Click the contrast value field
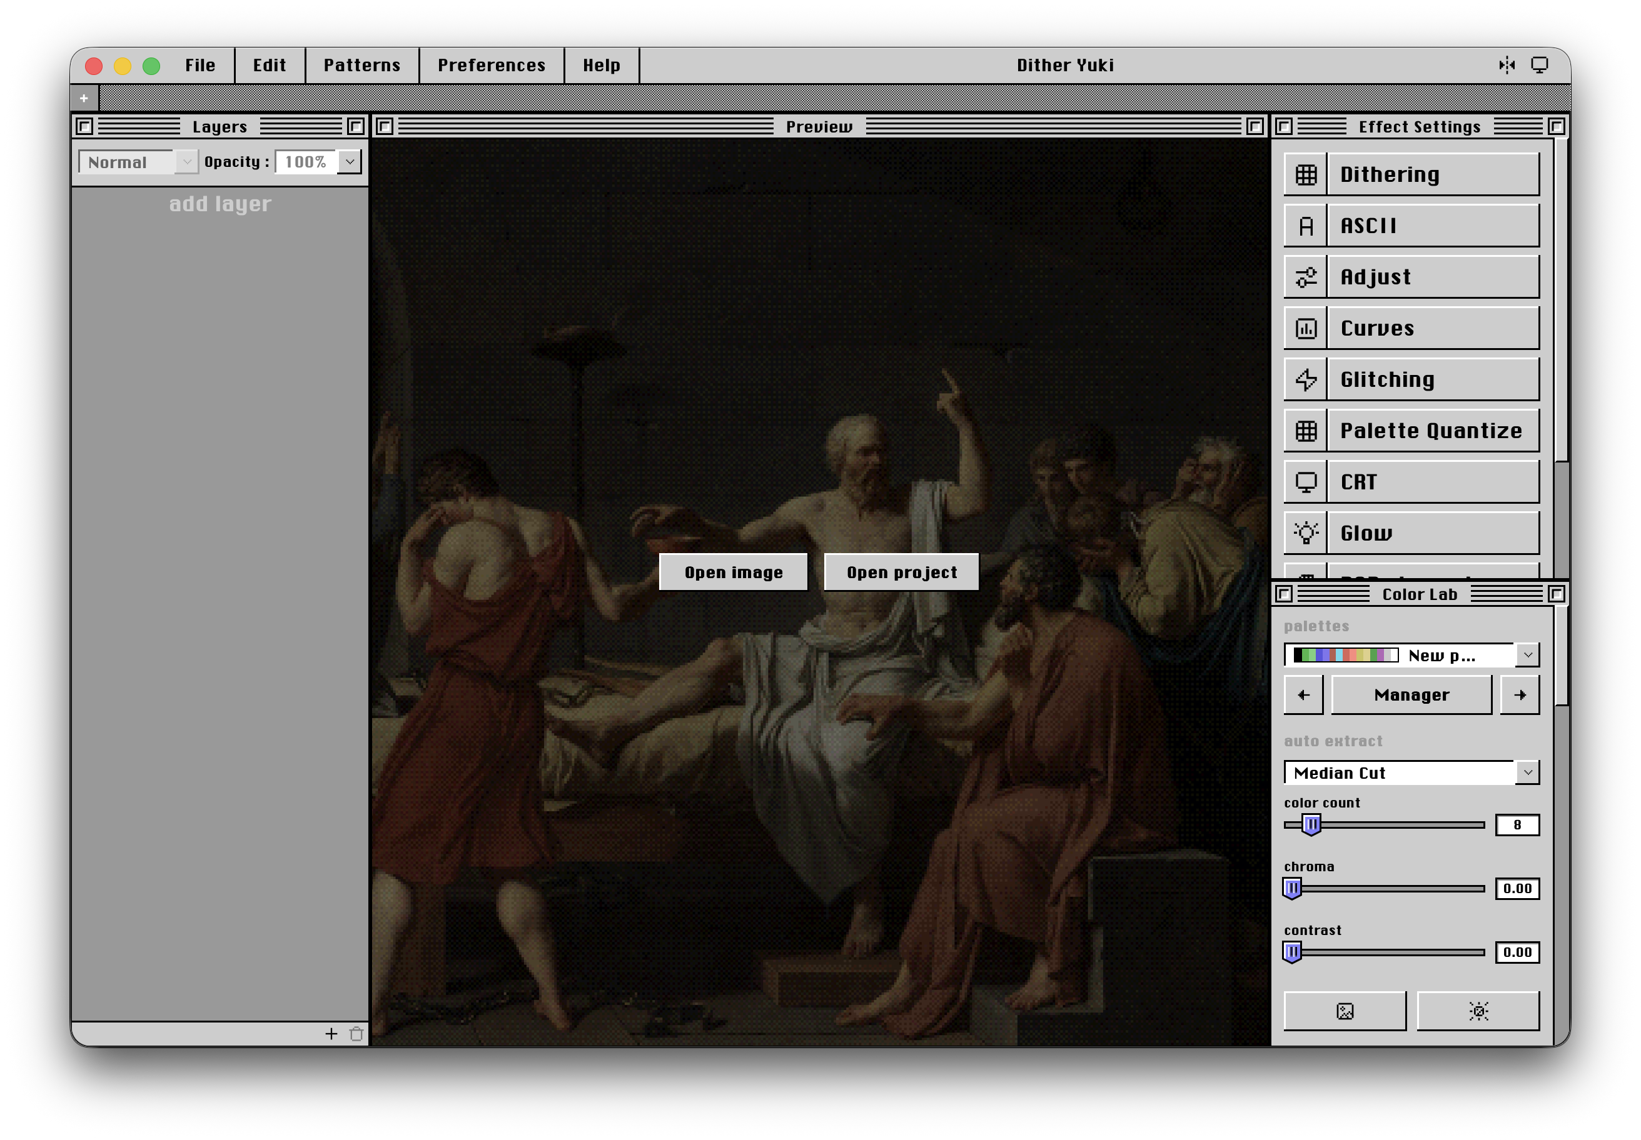 [x=1517, y=952]
